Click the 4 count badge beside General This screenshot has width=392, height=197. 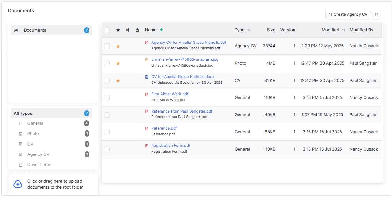click(87, 123)
